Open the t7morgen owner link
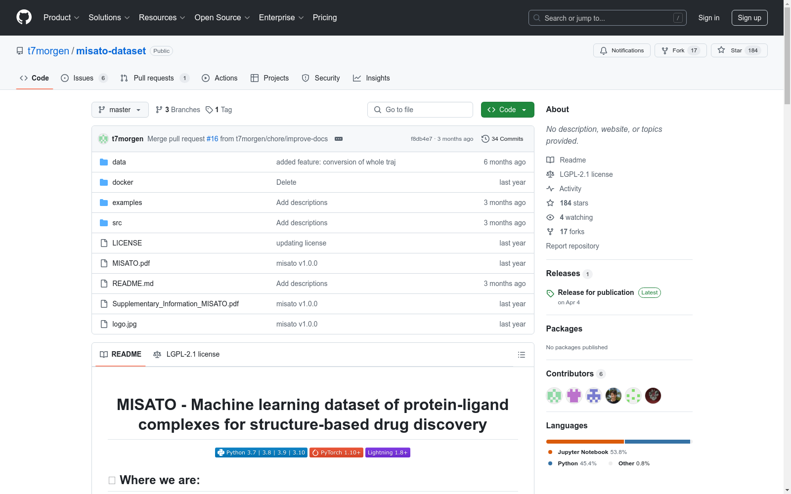The image size is (791, 494). pos(48,51)
